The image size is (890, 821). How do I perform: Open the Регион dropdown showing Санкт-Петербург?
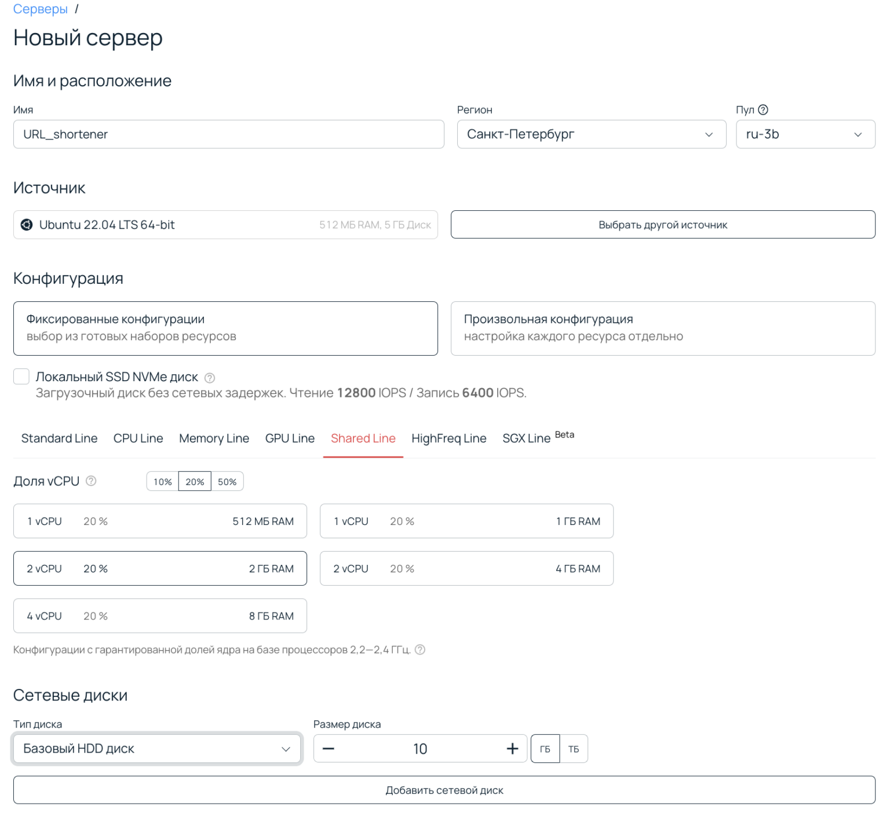tap(591, 134)
